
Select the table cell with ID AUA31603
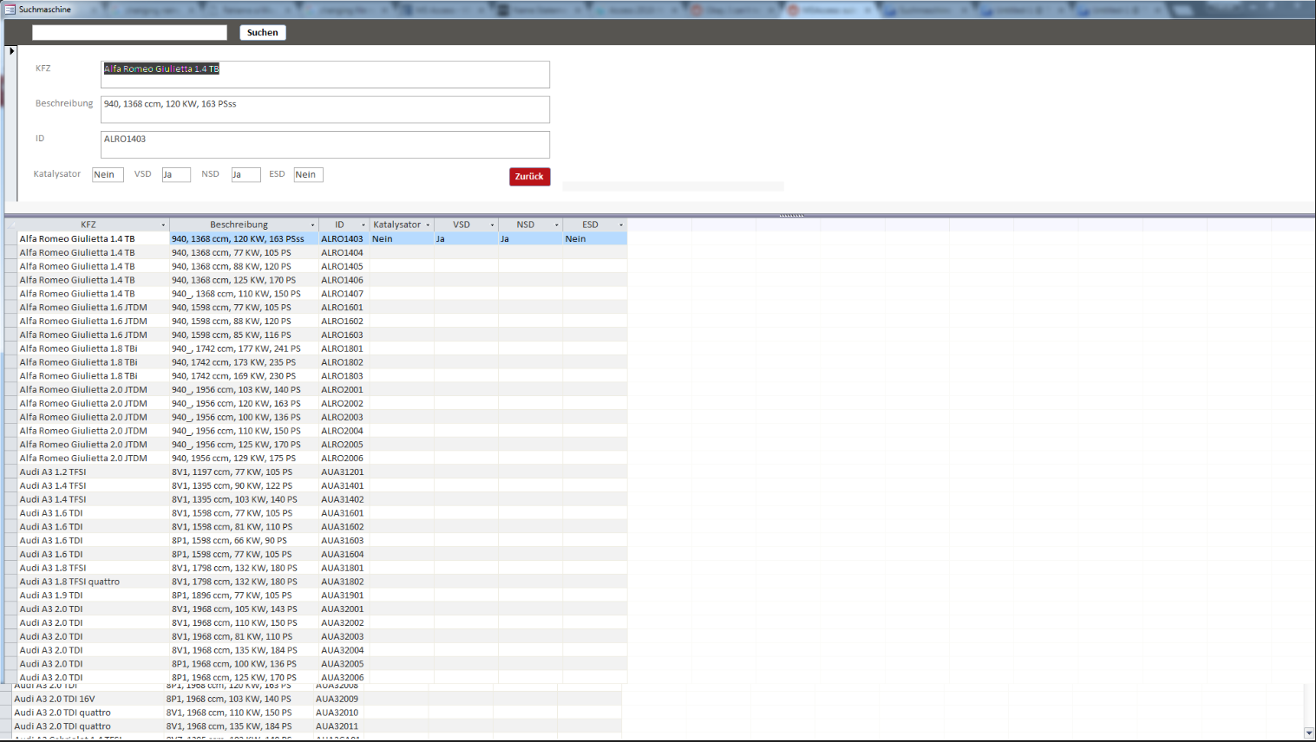coord(344,541)
